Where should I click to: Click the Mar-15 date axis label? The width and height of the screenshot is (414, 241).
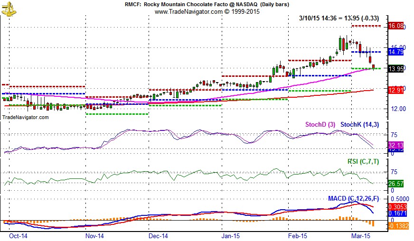pos(361,236)
